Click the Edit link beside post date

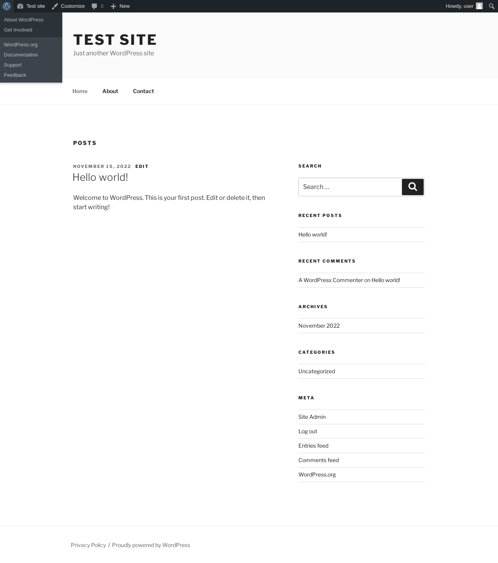pyautogui.click(x=142, y=166)
